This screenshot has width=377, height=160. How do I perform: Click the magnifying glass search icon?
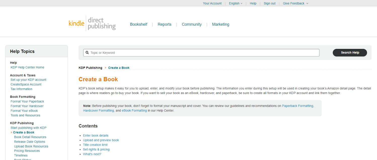click(87, 52)
